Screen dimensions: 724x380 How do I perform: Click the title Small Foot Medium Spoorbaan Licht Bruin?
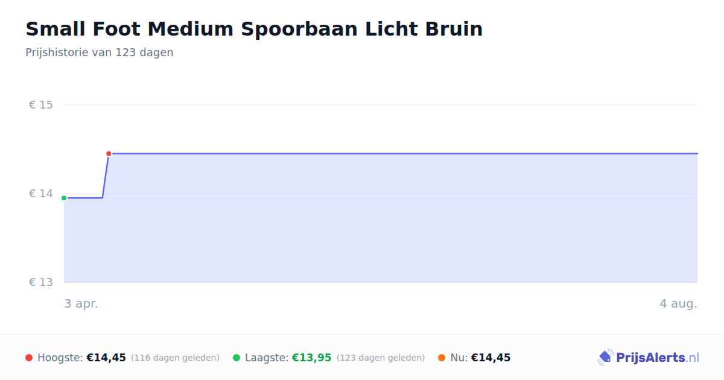tap(254, 29)
